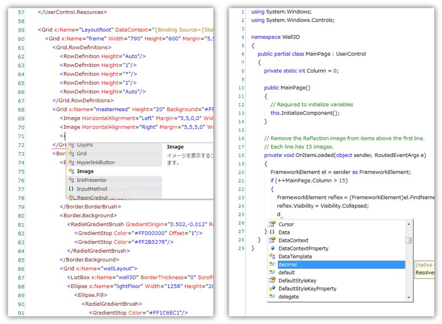This screenshot has width=442, height=324.
Task: Choose Grid from the XAML completion list
Action: (81, 154)
